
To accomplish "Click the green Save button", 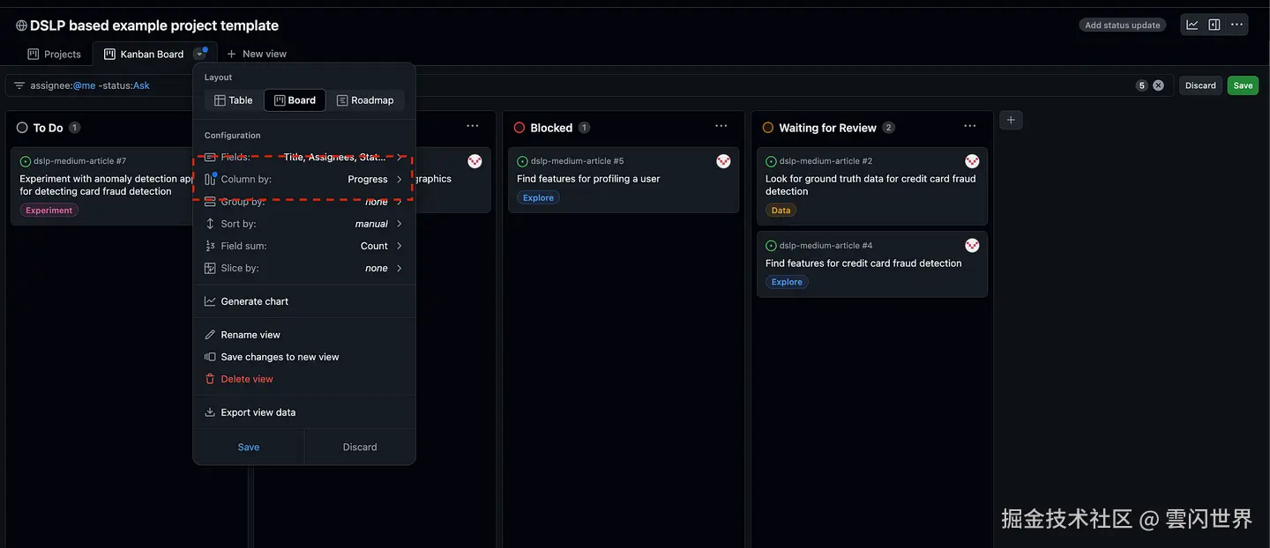I will coord(1243,85).
